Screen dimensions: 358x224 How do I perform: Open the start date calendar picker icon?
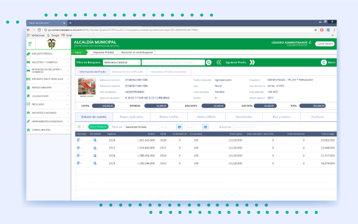pyautogui.click(x=180, y=127)
